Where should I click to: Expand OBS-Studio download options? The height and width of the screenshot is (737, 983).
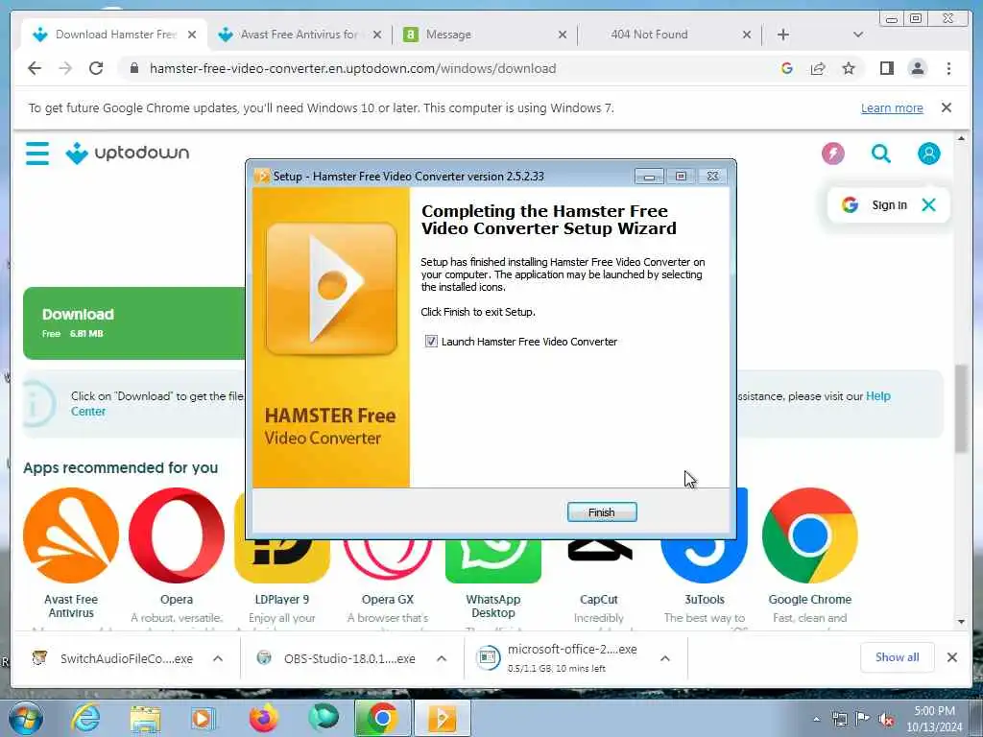(x=442, y=658)
